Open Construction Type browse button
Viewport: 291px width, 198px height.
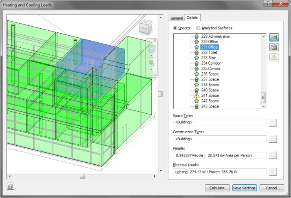coord(273,139)
